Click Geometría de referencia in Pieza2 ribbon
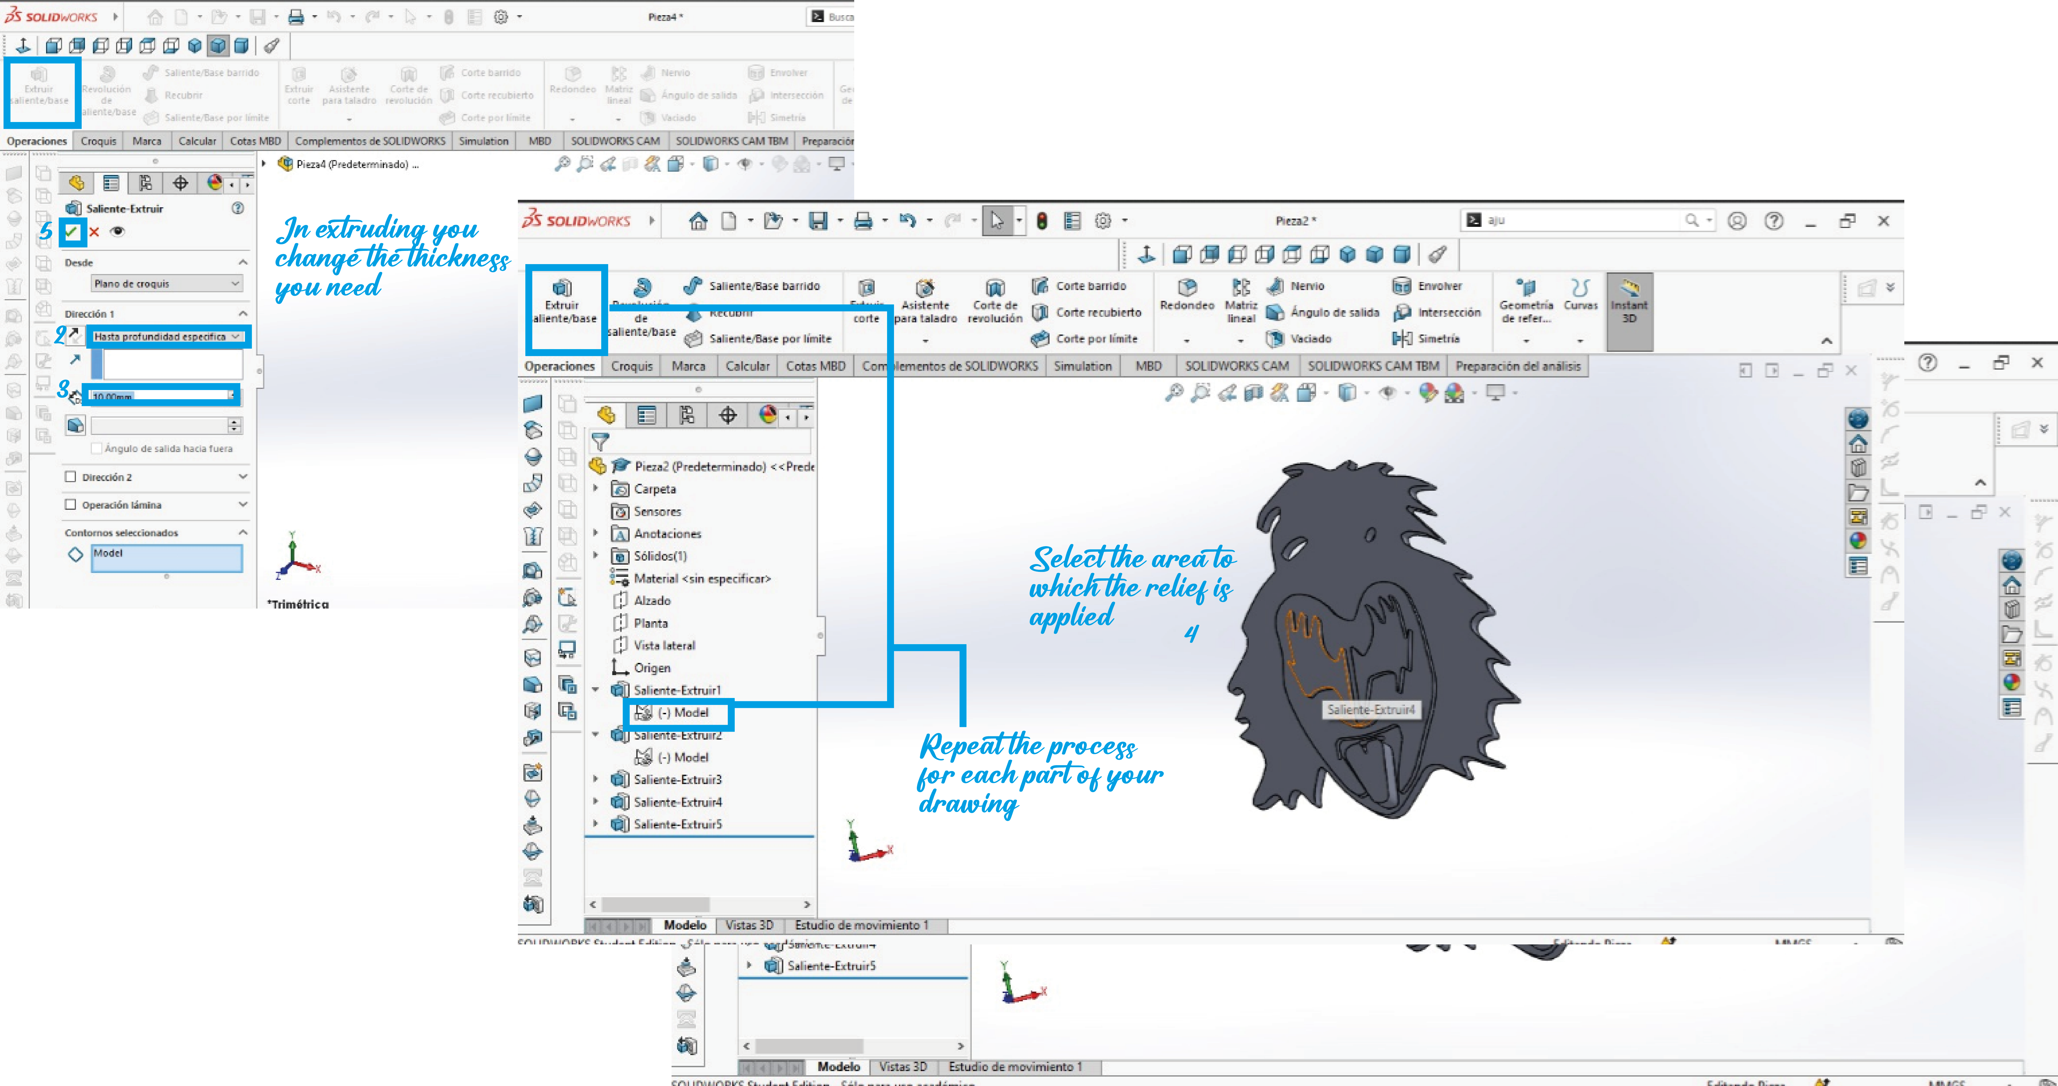Viewport: 2058px width, 1086px height. pyautogui.click(x=1526, y=302)
